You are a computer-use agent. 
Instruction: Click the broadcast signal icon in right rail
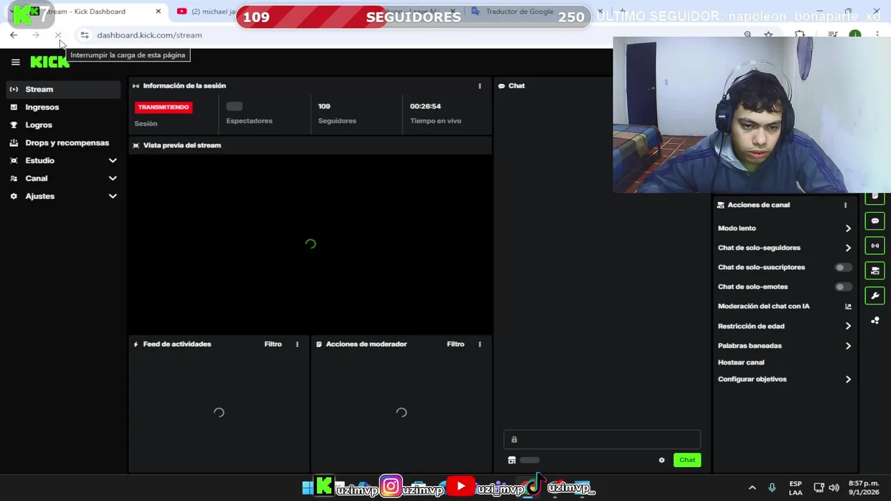[x=875, y=246]
